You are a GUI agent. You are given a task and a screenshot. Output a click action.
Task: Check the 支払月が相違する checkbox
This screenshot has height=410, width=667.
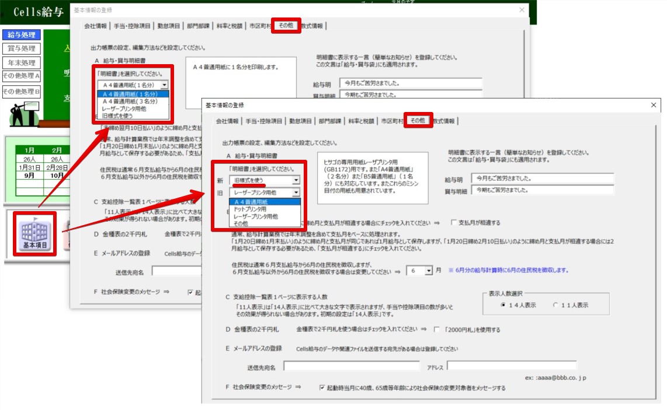pyautogui.click(x=454, y=223)
